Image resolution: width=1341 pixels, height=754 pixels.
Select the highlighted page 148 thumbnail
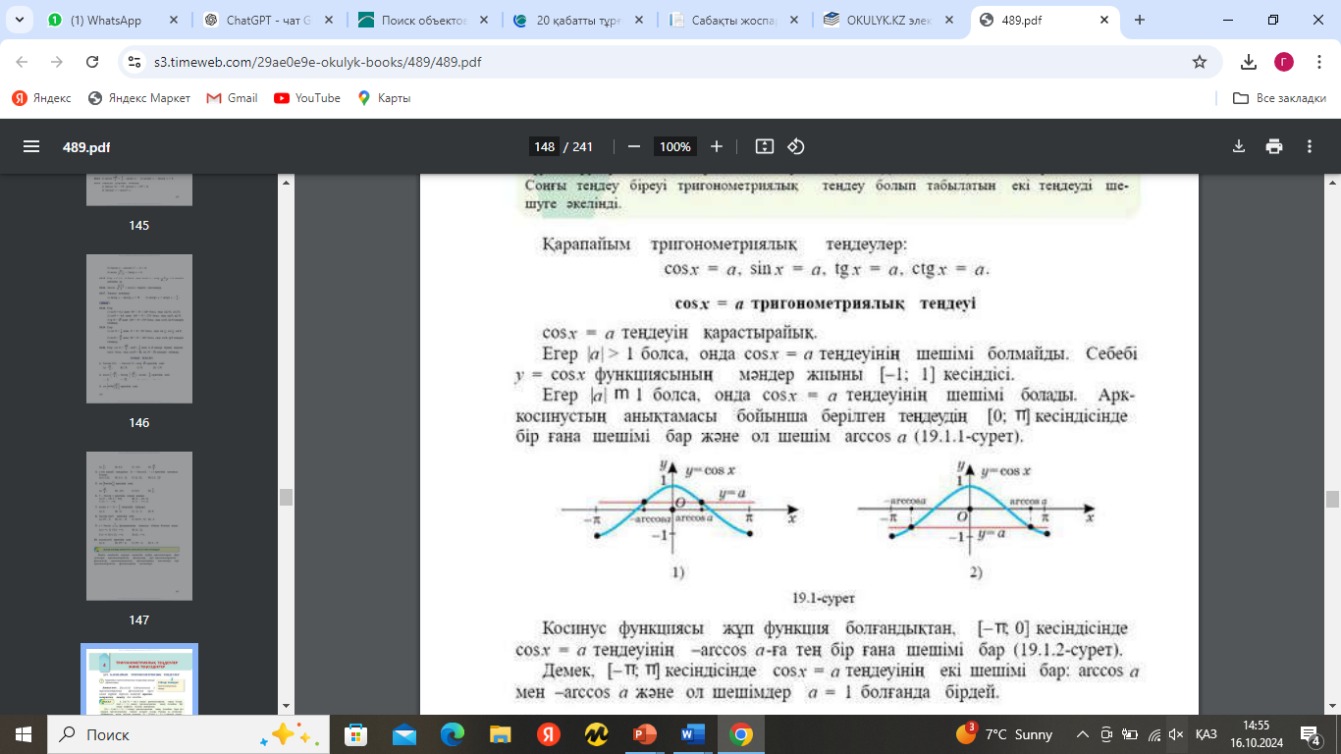[138, 679]
